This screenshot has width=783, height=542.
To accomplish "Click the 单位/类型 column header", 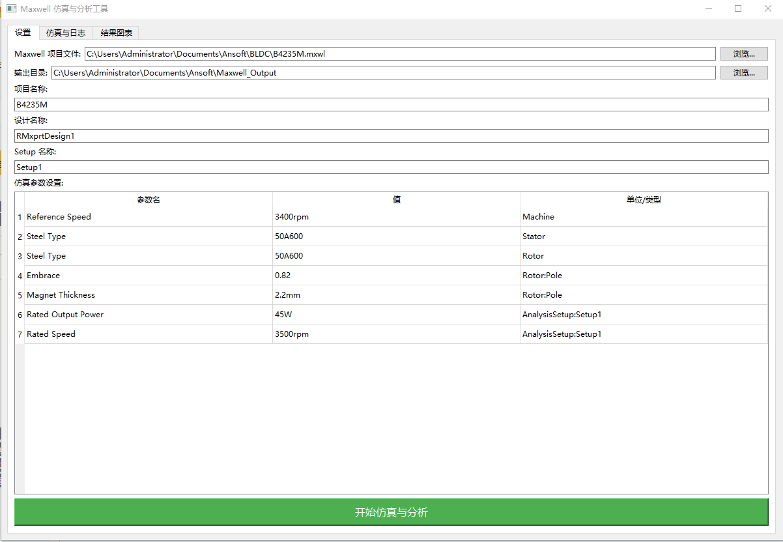I will click(x=644, y=200).
